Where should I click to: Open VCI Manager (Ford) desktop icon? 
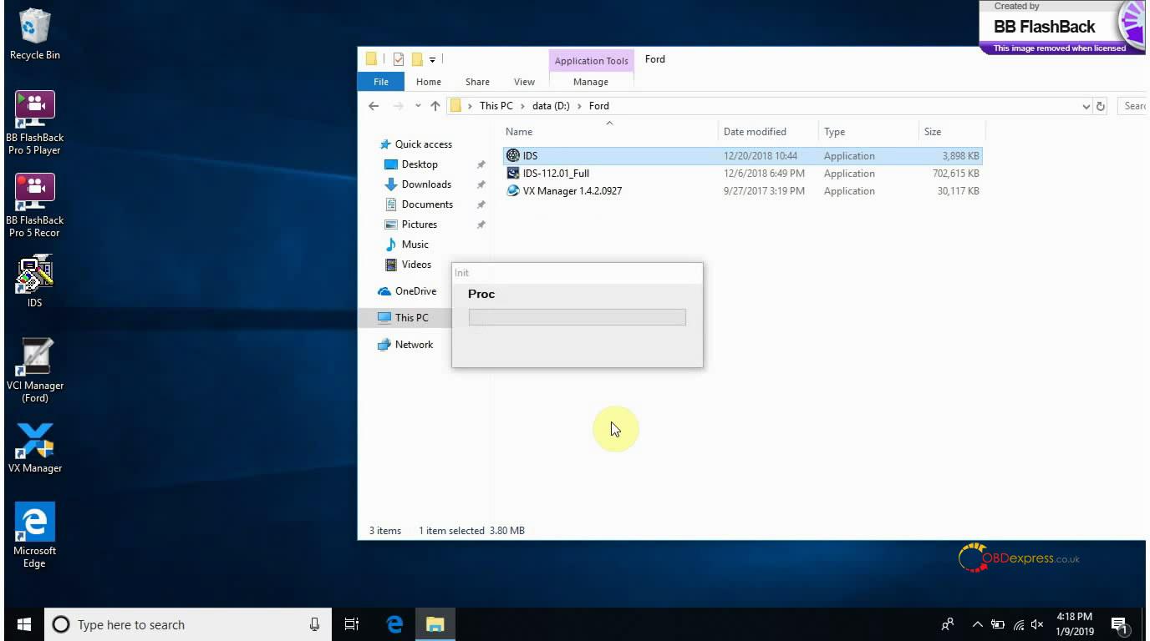(34, 360)
